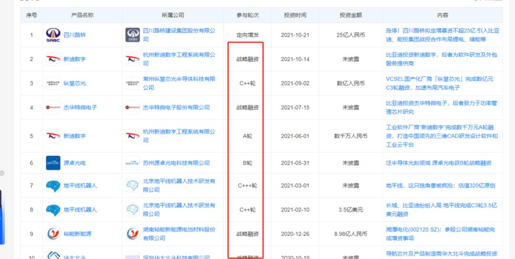Click the 8.98亿人民币 amount cell
Viewport: 515px width, 259px height.
point(351,234)
